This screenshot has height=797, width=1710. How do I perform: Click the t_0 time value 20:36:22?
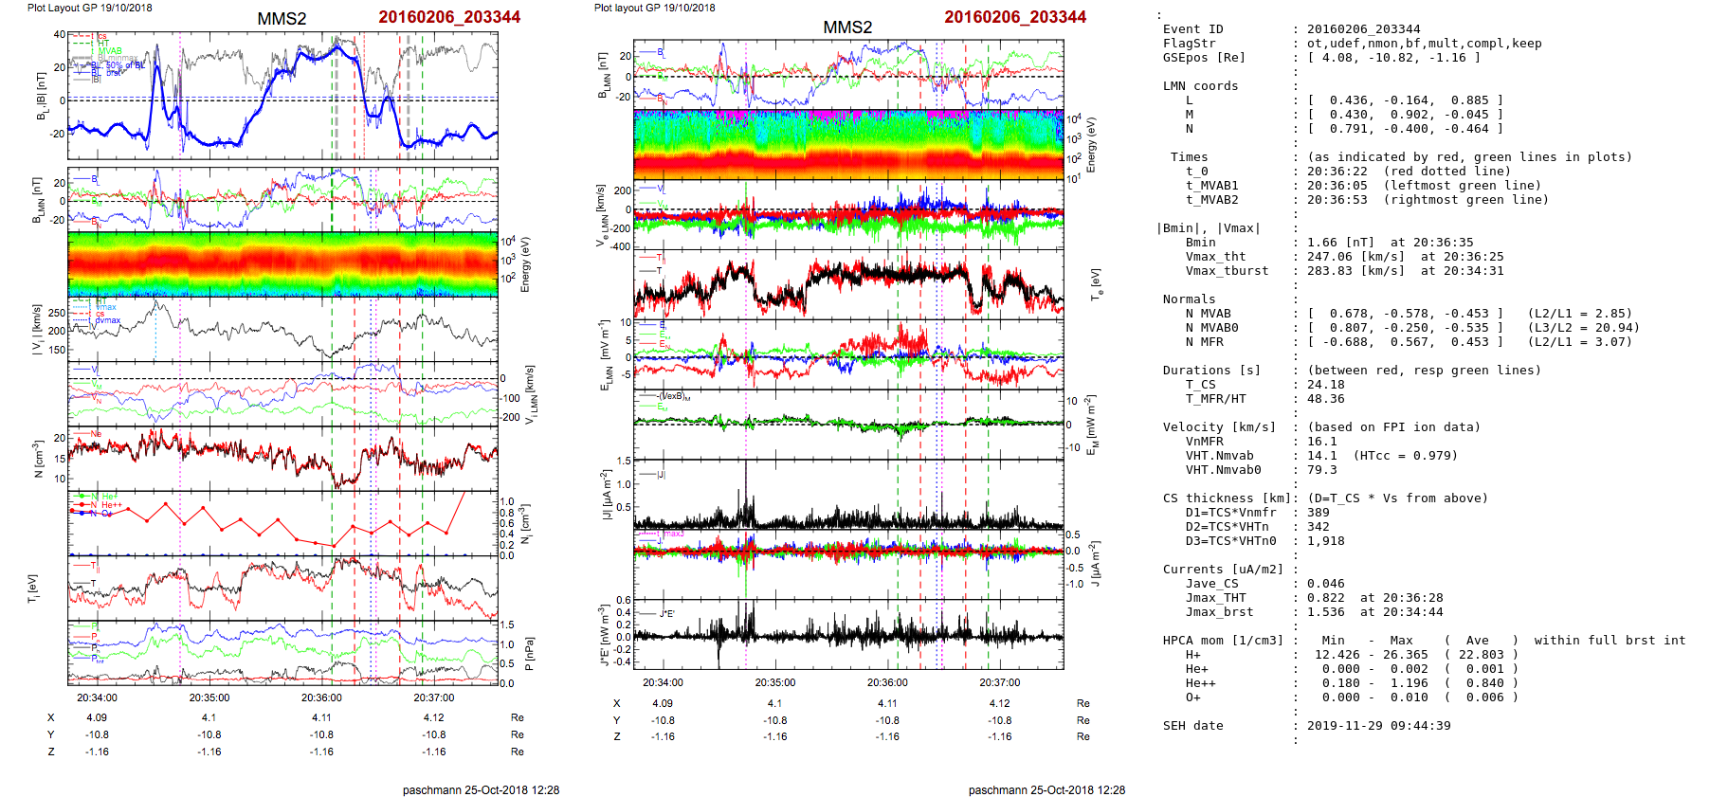tap(1337, 172)
